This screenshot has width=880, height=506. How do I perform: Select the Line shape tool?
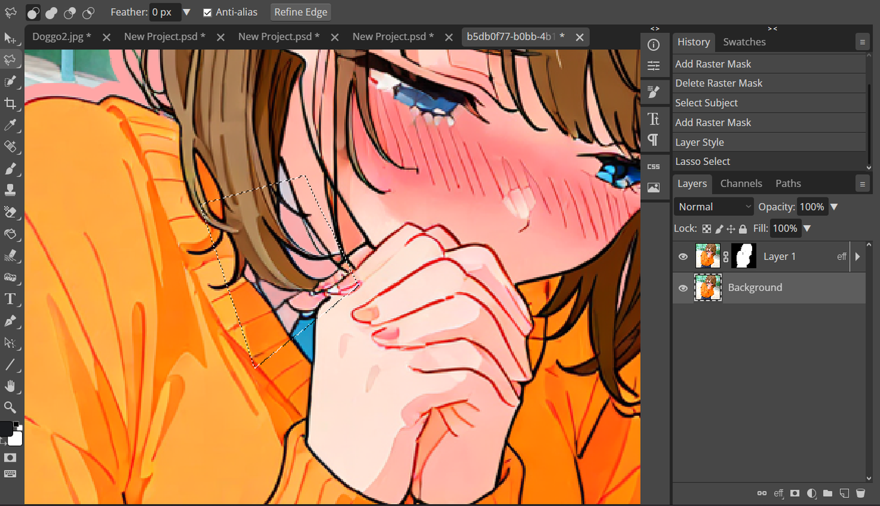(10, 364)
